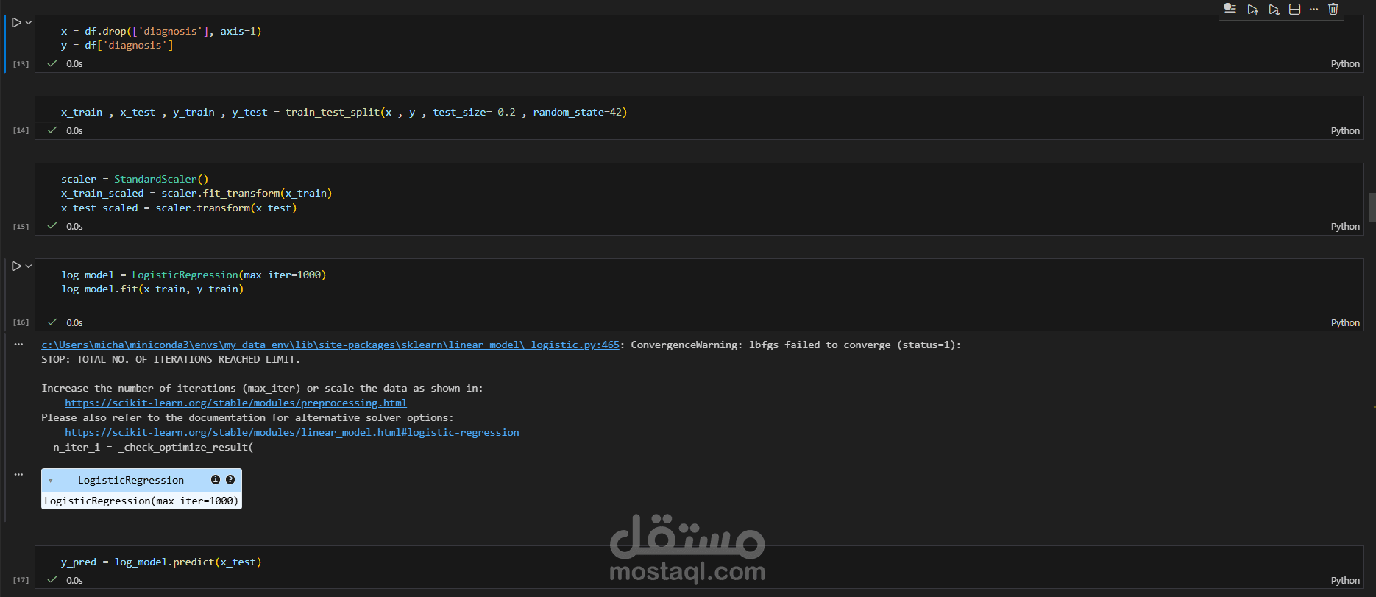Screen dimensions: 1376x597
Task: Click execution count label [15]
Action: click(21, 227)
